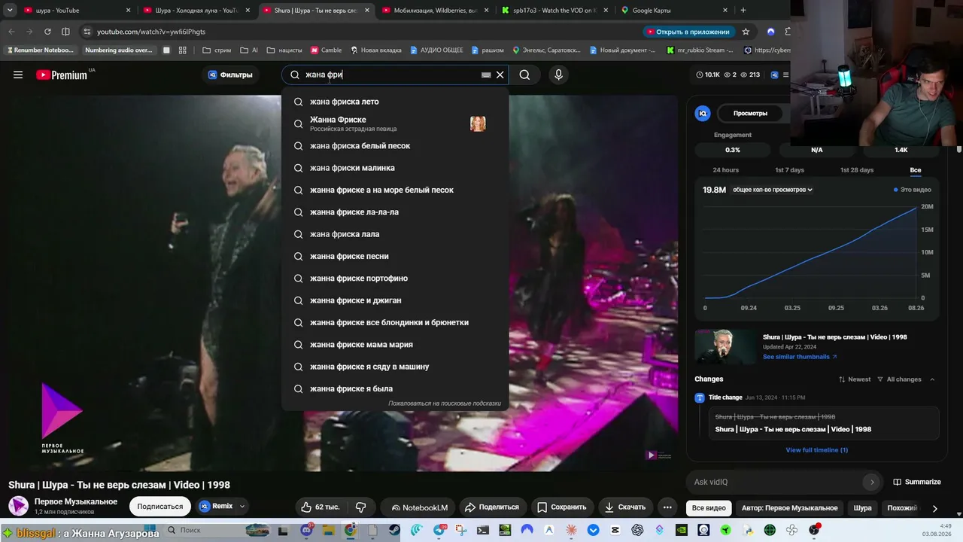Click the address bar URL youtube.com/watch
963x542 pixels.
(151, 32)
